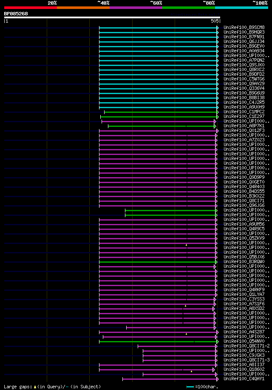Select hit label UniRef100_B9GEV0
Image resolution: width=272 pixels, height=390 pixels.
244,46
